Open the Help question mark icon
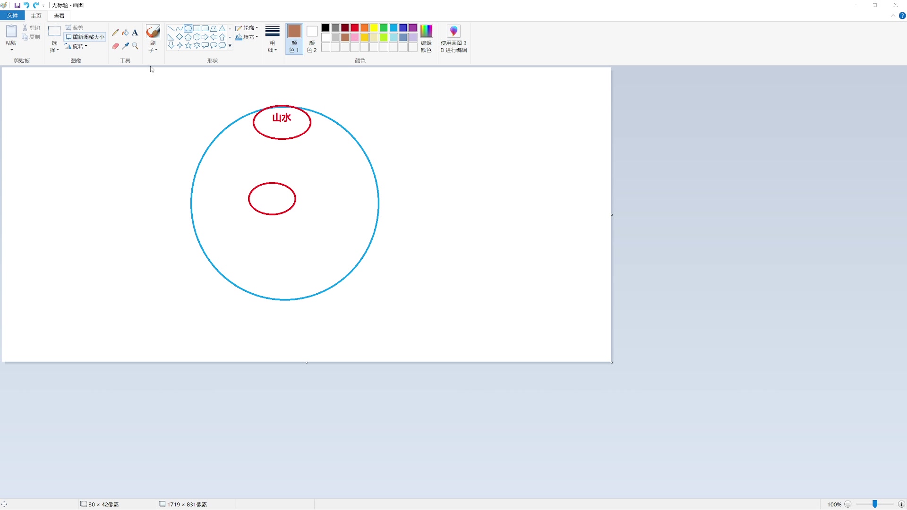Image resolution: width=907 pixels, height=510 pixels. 902,16
